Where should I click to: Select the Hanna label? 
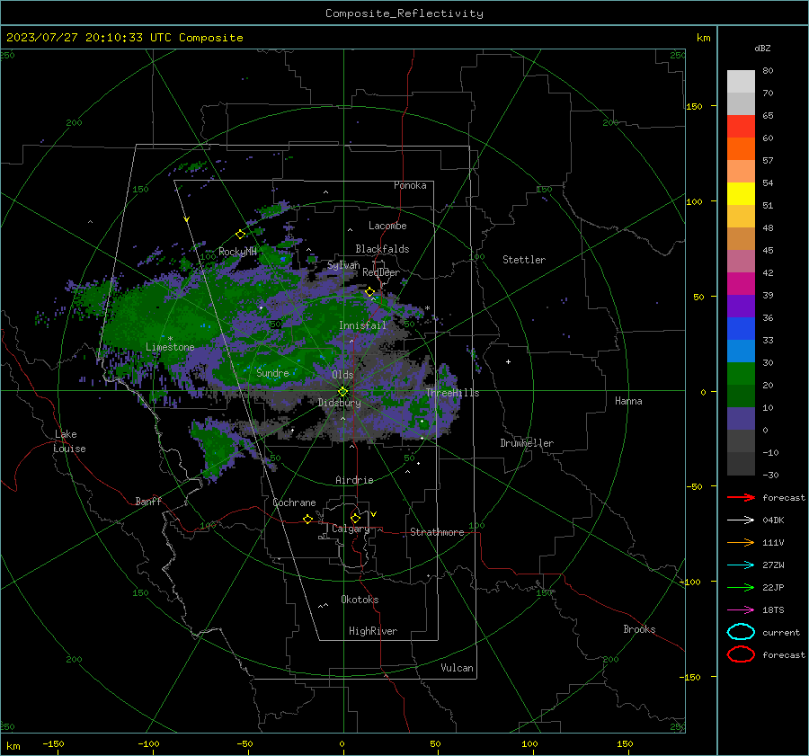[x=628, y=401]
